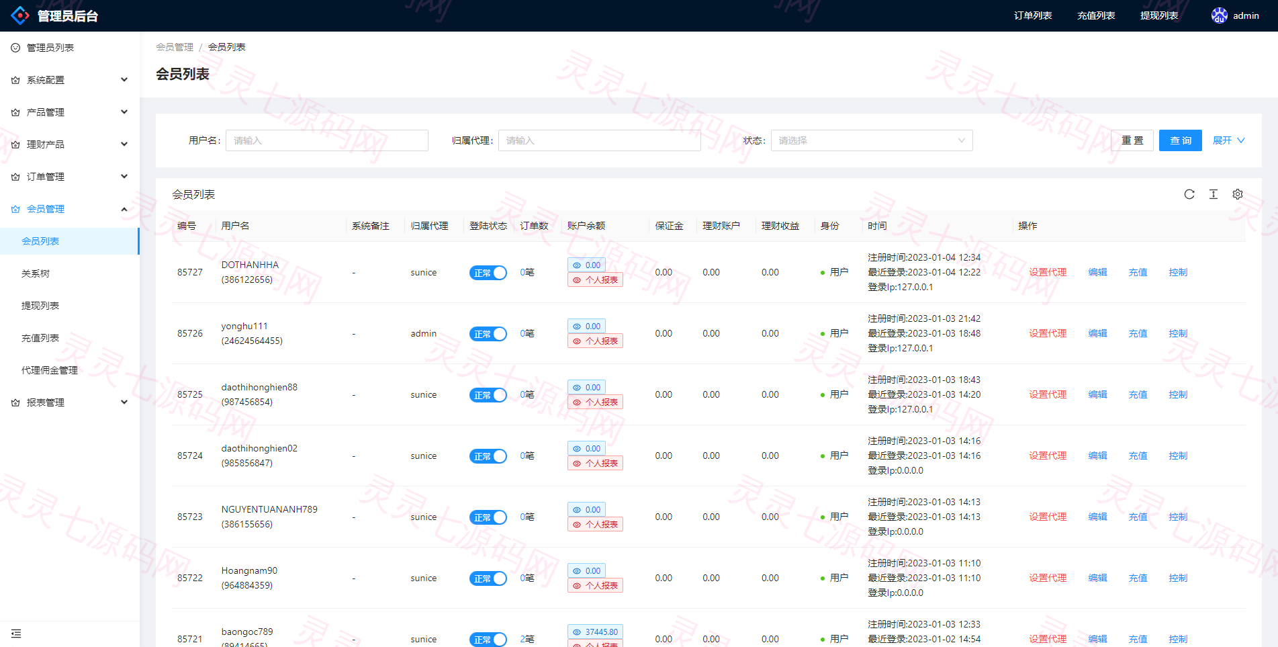Collapse the sidebar with the bottom menu icon
This screenshot has width=1278, height=647.
16,634
